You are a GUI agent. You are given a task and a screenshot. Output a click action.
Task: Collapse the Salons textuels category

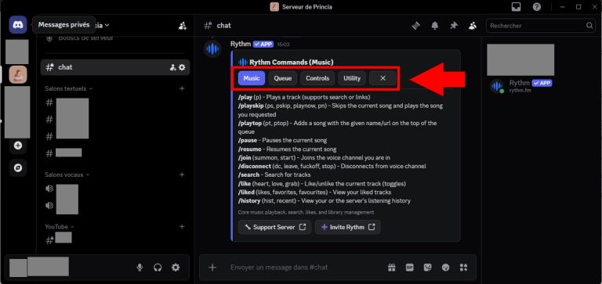pyautogui.click(x=69, y=88)
